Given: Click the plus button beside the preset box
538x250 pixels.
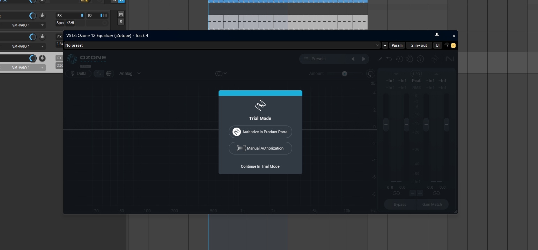Looking at the screenshot, I should (x=385, y=45).
